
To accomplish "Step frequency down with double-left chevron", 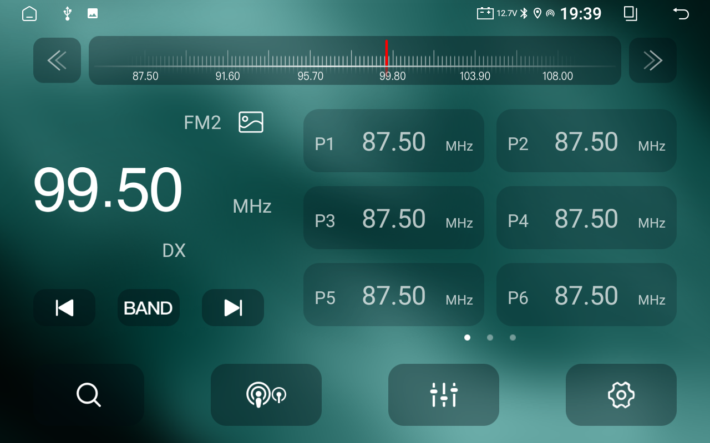I will click(x=57, y=60).
